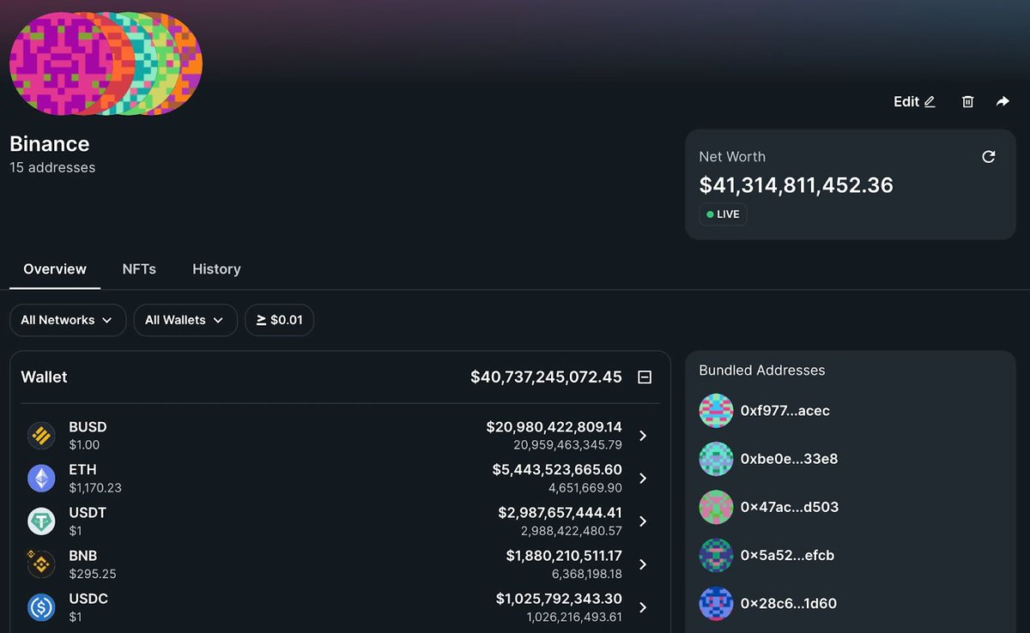
Task: Click the USDT amount 2,988,422,480.57
Action: tap(572, 531)
